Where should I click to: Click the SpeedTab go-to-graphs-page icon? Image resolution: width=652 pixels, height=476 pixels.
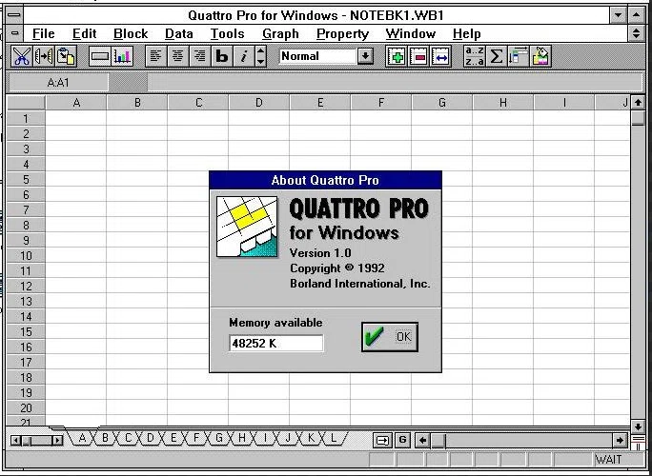pos(382,440)
